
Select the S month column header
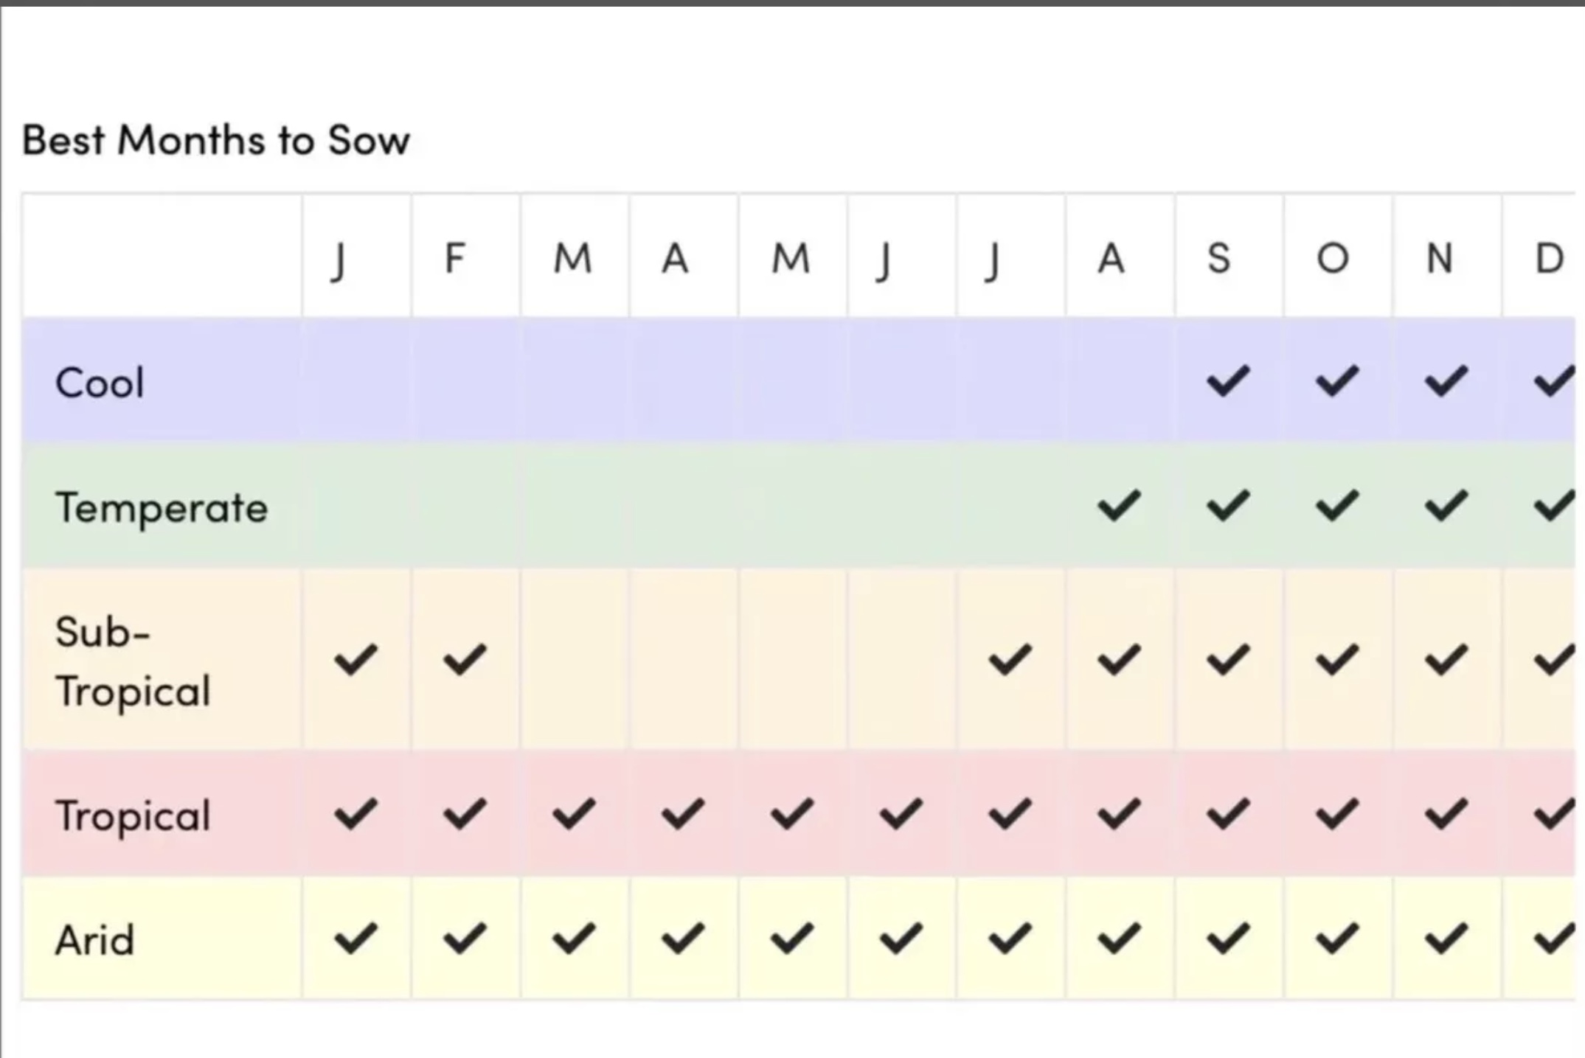(1219, 258)
